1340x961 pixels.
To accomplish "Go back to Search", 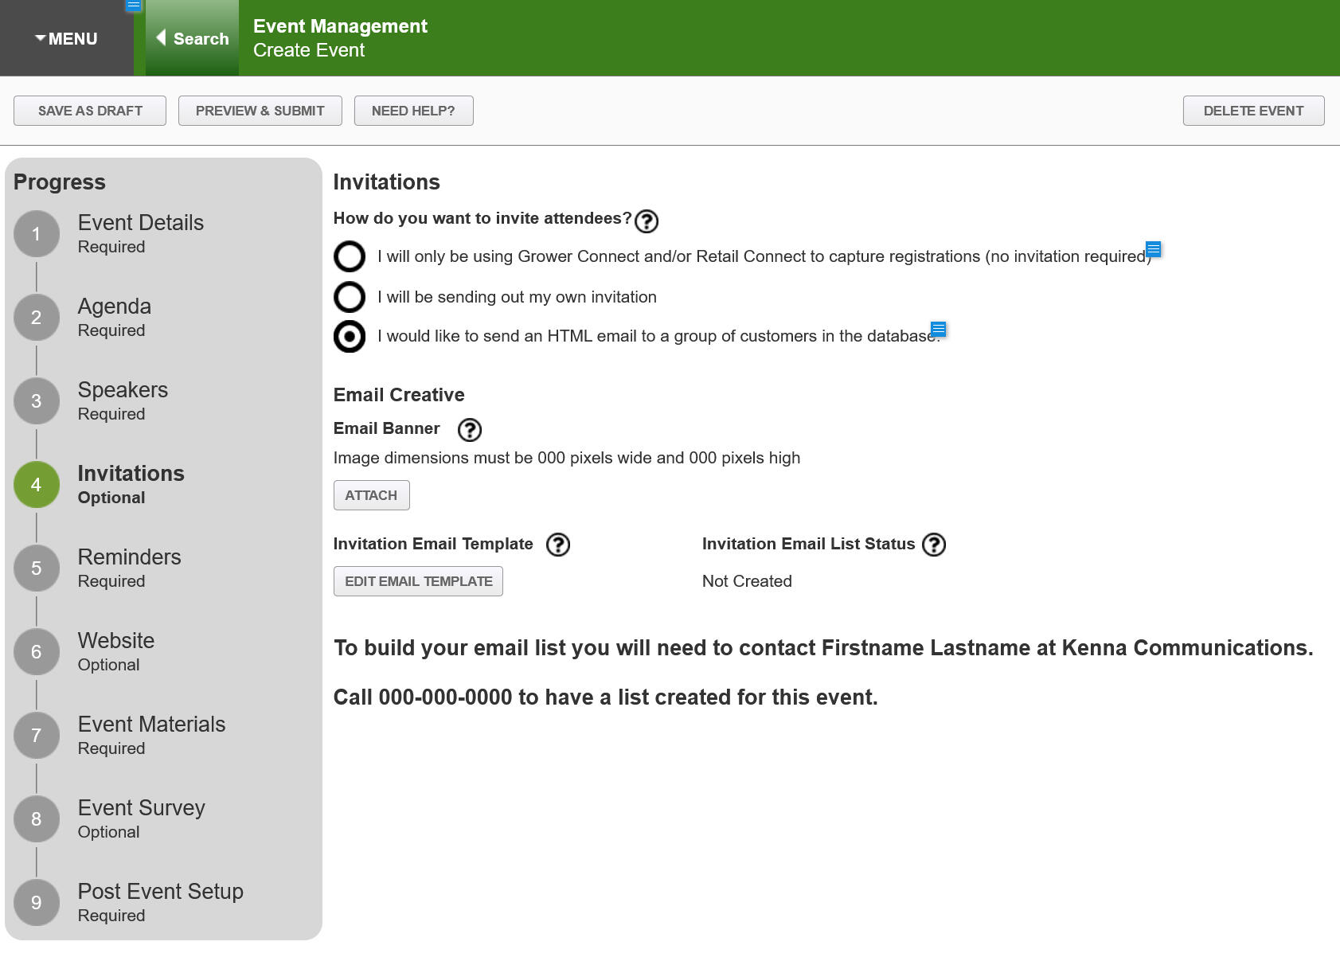I will (193, 38).
